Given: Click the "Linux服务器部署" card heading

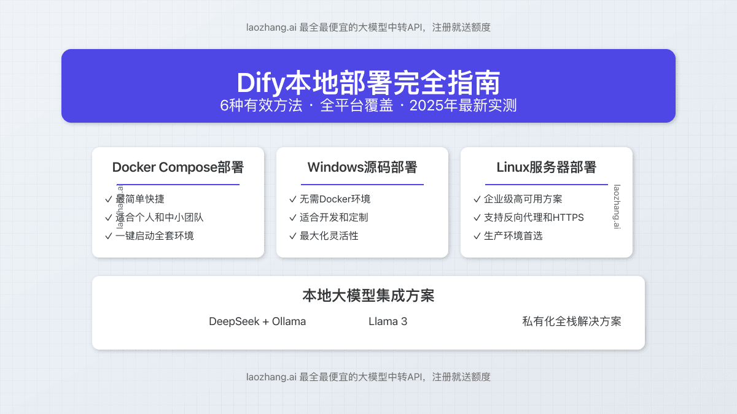Looking at the screenshot, I should [547, 167].
